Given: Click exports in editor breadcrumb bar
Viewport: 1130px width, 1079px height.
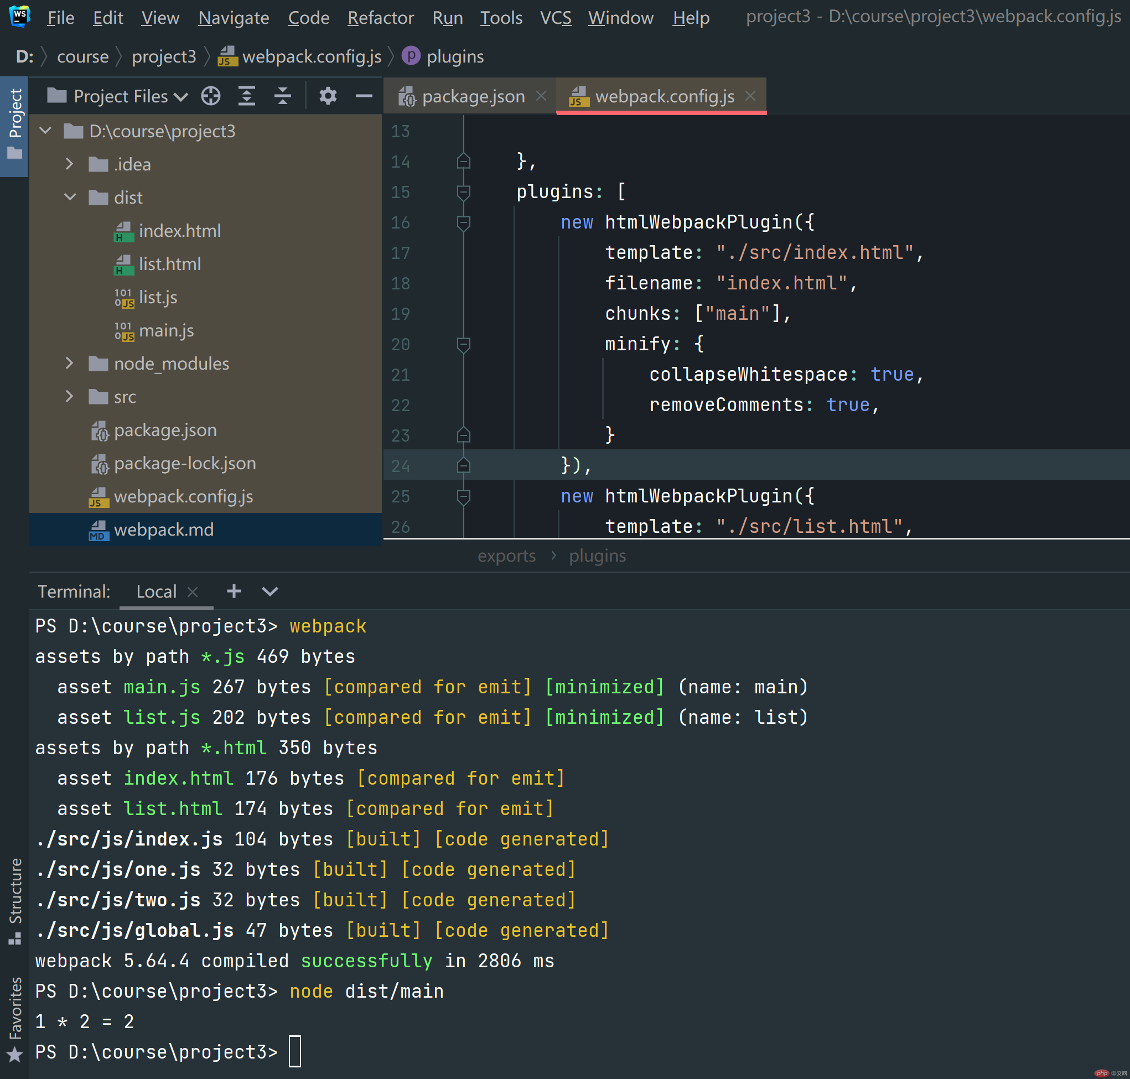Looking at the screenshot, I should [x=507, y=556].
